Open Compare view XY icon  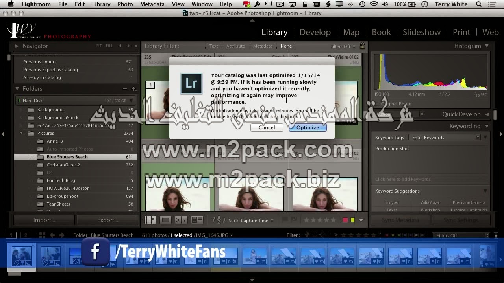pyautogui.click(x=181, y=221)
